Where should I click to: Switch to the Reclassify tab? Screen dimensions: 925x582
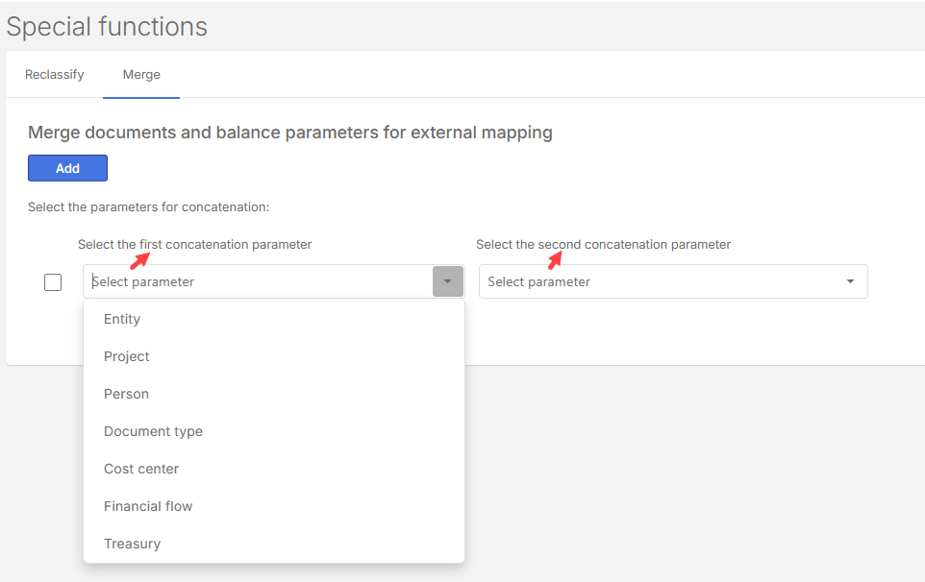click(55, 75)
